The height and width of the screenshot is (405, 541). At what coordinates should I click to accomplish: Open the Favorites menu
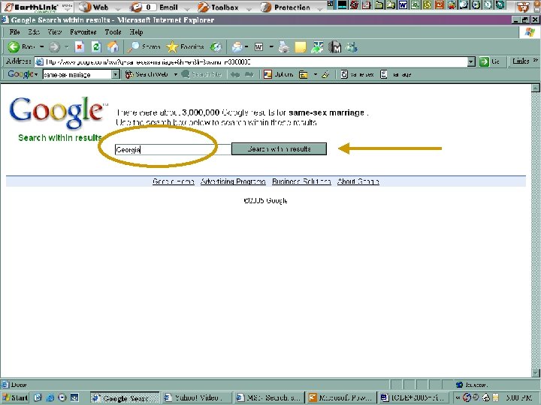pyautogui.click(x=83, y=32)
